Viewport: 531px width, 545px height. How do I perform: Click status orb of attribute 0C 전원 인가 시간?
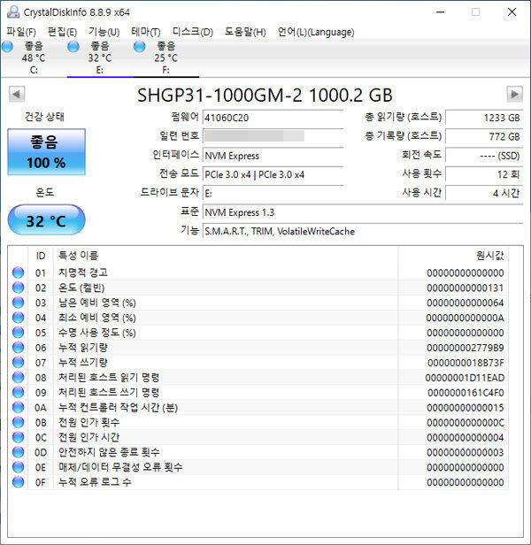click(18, 437)
